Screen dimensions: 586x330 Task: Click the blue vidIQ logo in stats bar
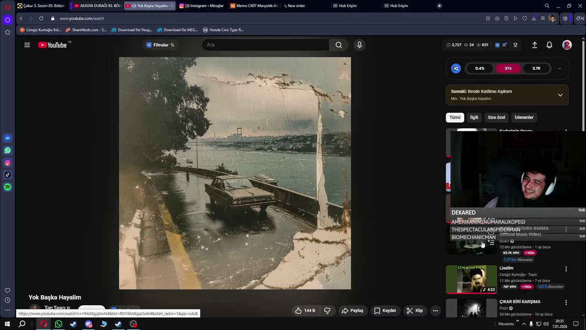[x=497, y=45]
